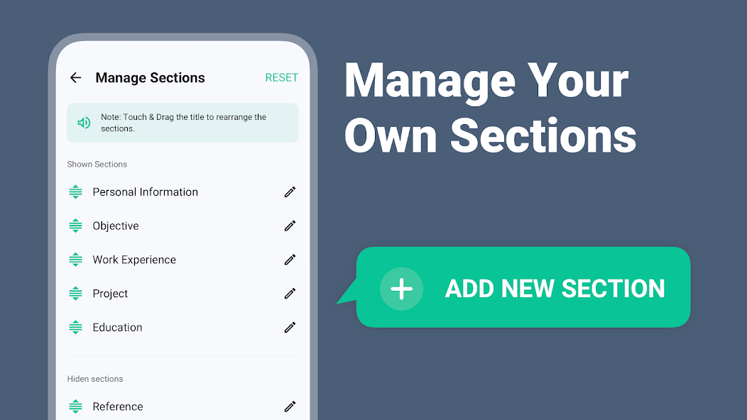Click the Project edit pencil icon

tap(290, 293)
